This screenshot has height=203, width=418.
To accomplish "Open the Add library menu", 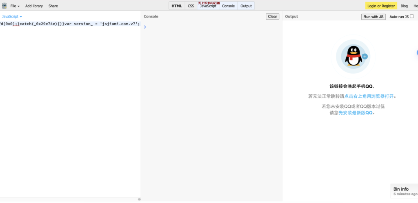I will tap(34, 6).
